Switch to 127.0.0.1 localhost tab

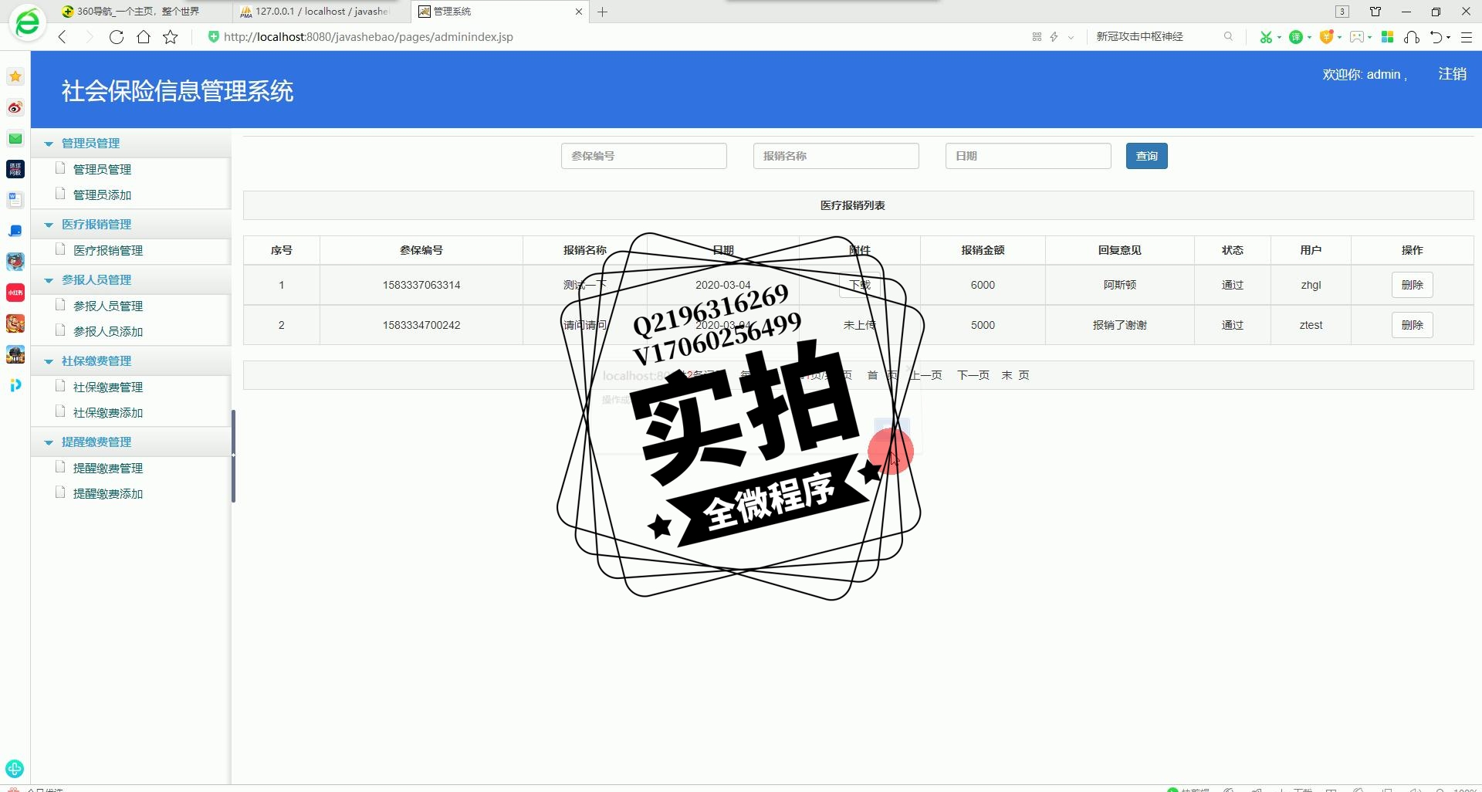click(x=322, y=12)
